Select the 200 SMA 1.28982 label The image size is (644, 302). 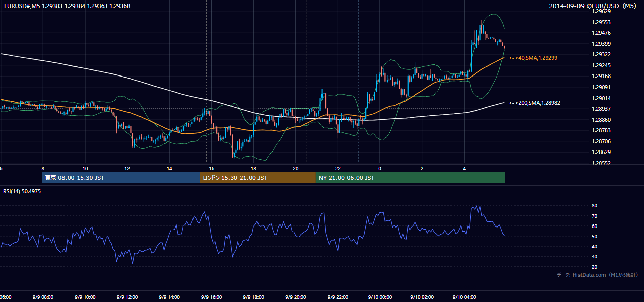pos(535,103)
